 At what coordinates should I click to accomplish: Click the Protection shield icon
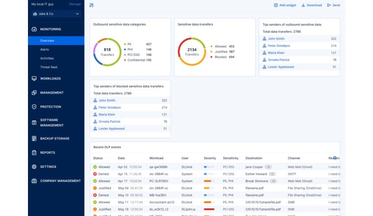coord(34,107)
